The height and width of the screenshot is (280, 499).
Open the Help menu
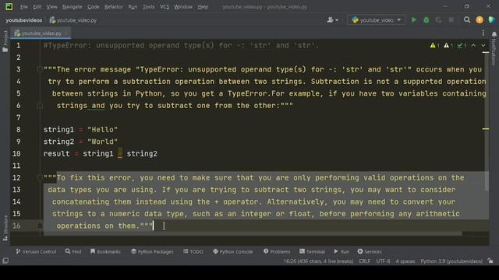coord(203,7)
